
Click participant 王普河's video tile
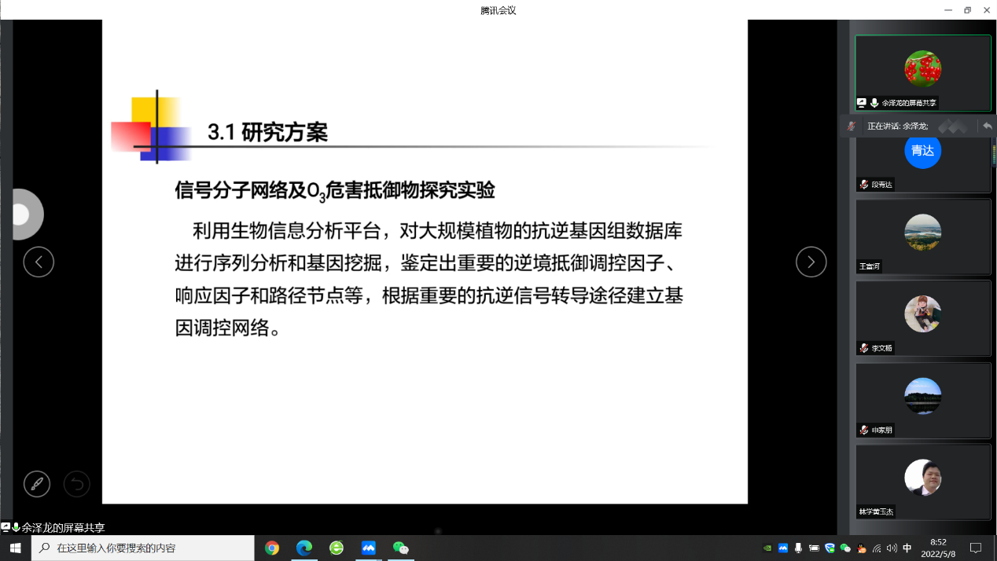tap(922, 236)
